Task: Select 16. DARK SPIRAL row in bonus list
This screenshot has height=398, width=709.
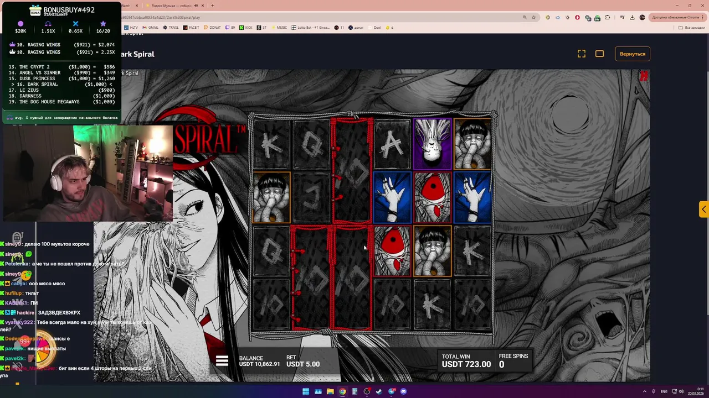Action: coord(61,85)
